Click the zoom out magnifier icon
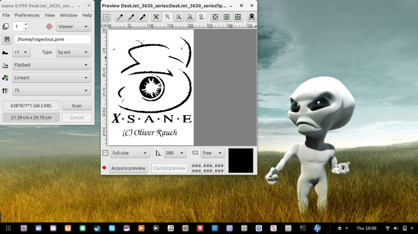Image resolution: width=418 pixels, height=234 pixels. (x=167, y=17)
